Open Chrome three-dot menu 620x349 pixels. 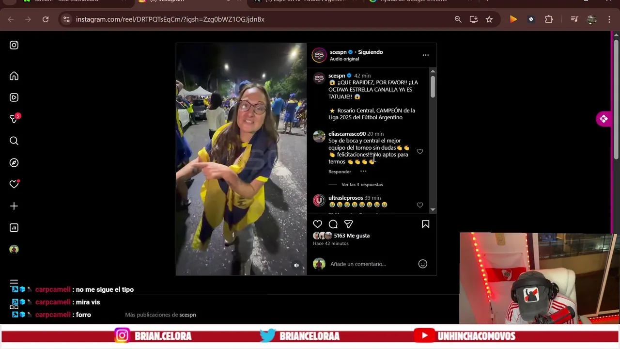tap(609, 19)
